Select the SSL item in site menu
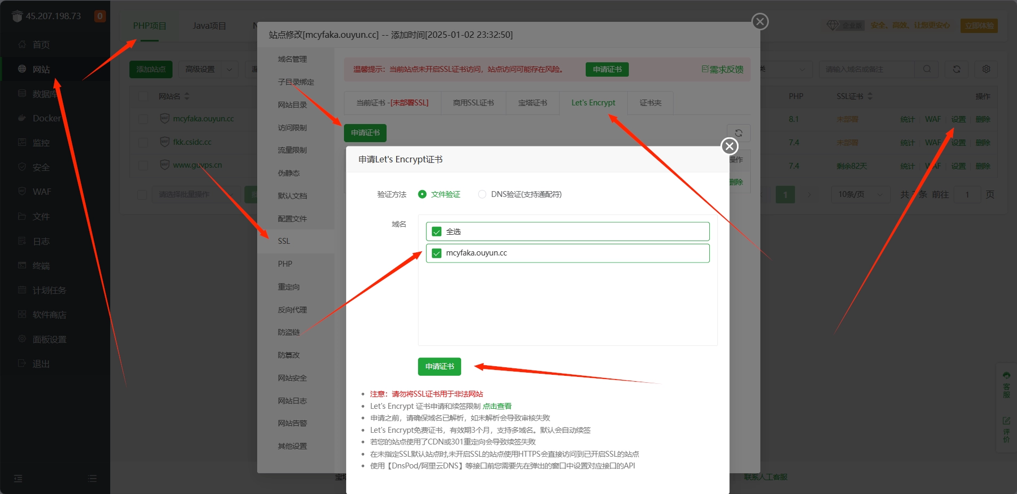This screenshot has height=494, width=1017. click(x=296, y=241)
